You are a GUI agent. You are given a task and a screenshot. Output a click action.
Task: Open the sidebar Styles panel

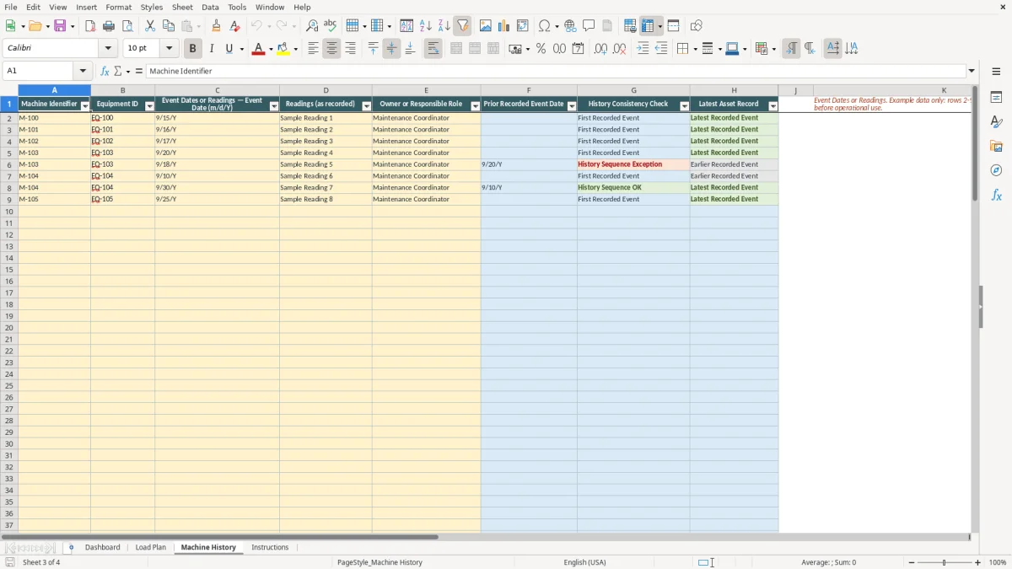[996, 121]
